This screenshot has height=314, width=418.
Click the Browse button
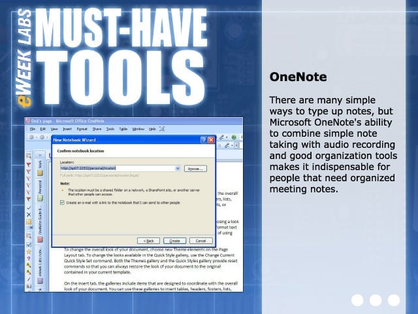coord(195,169)
